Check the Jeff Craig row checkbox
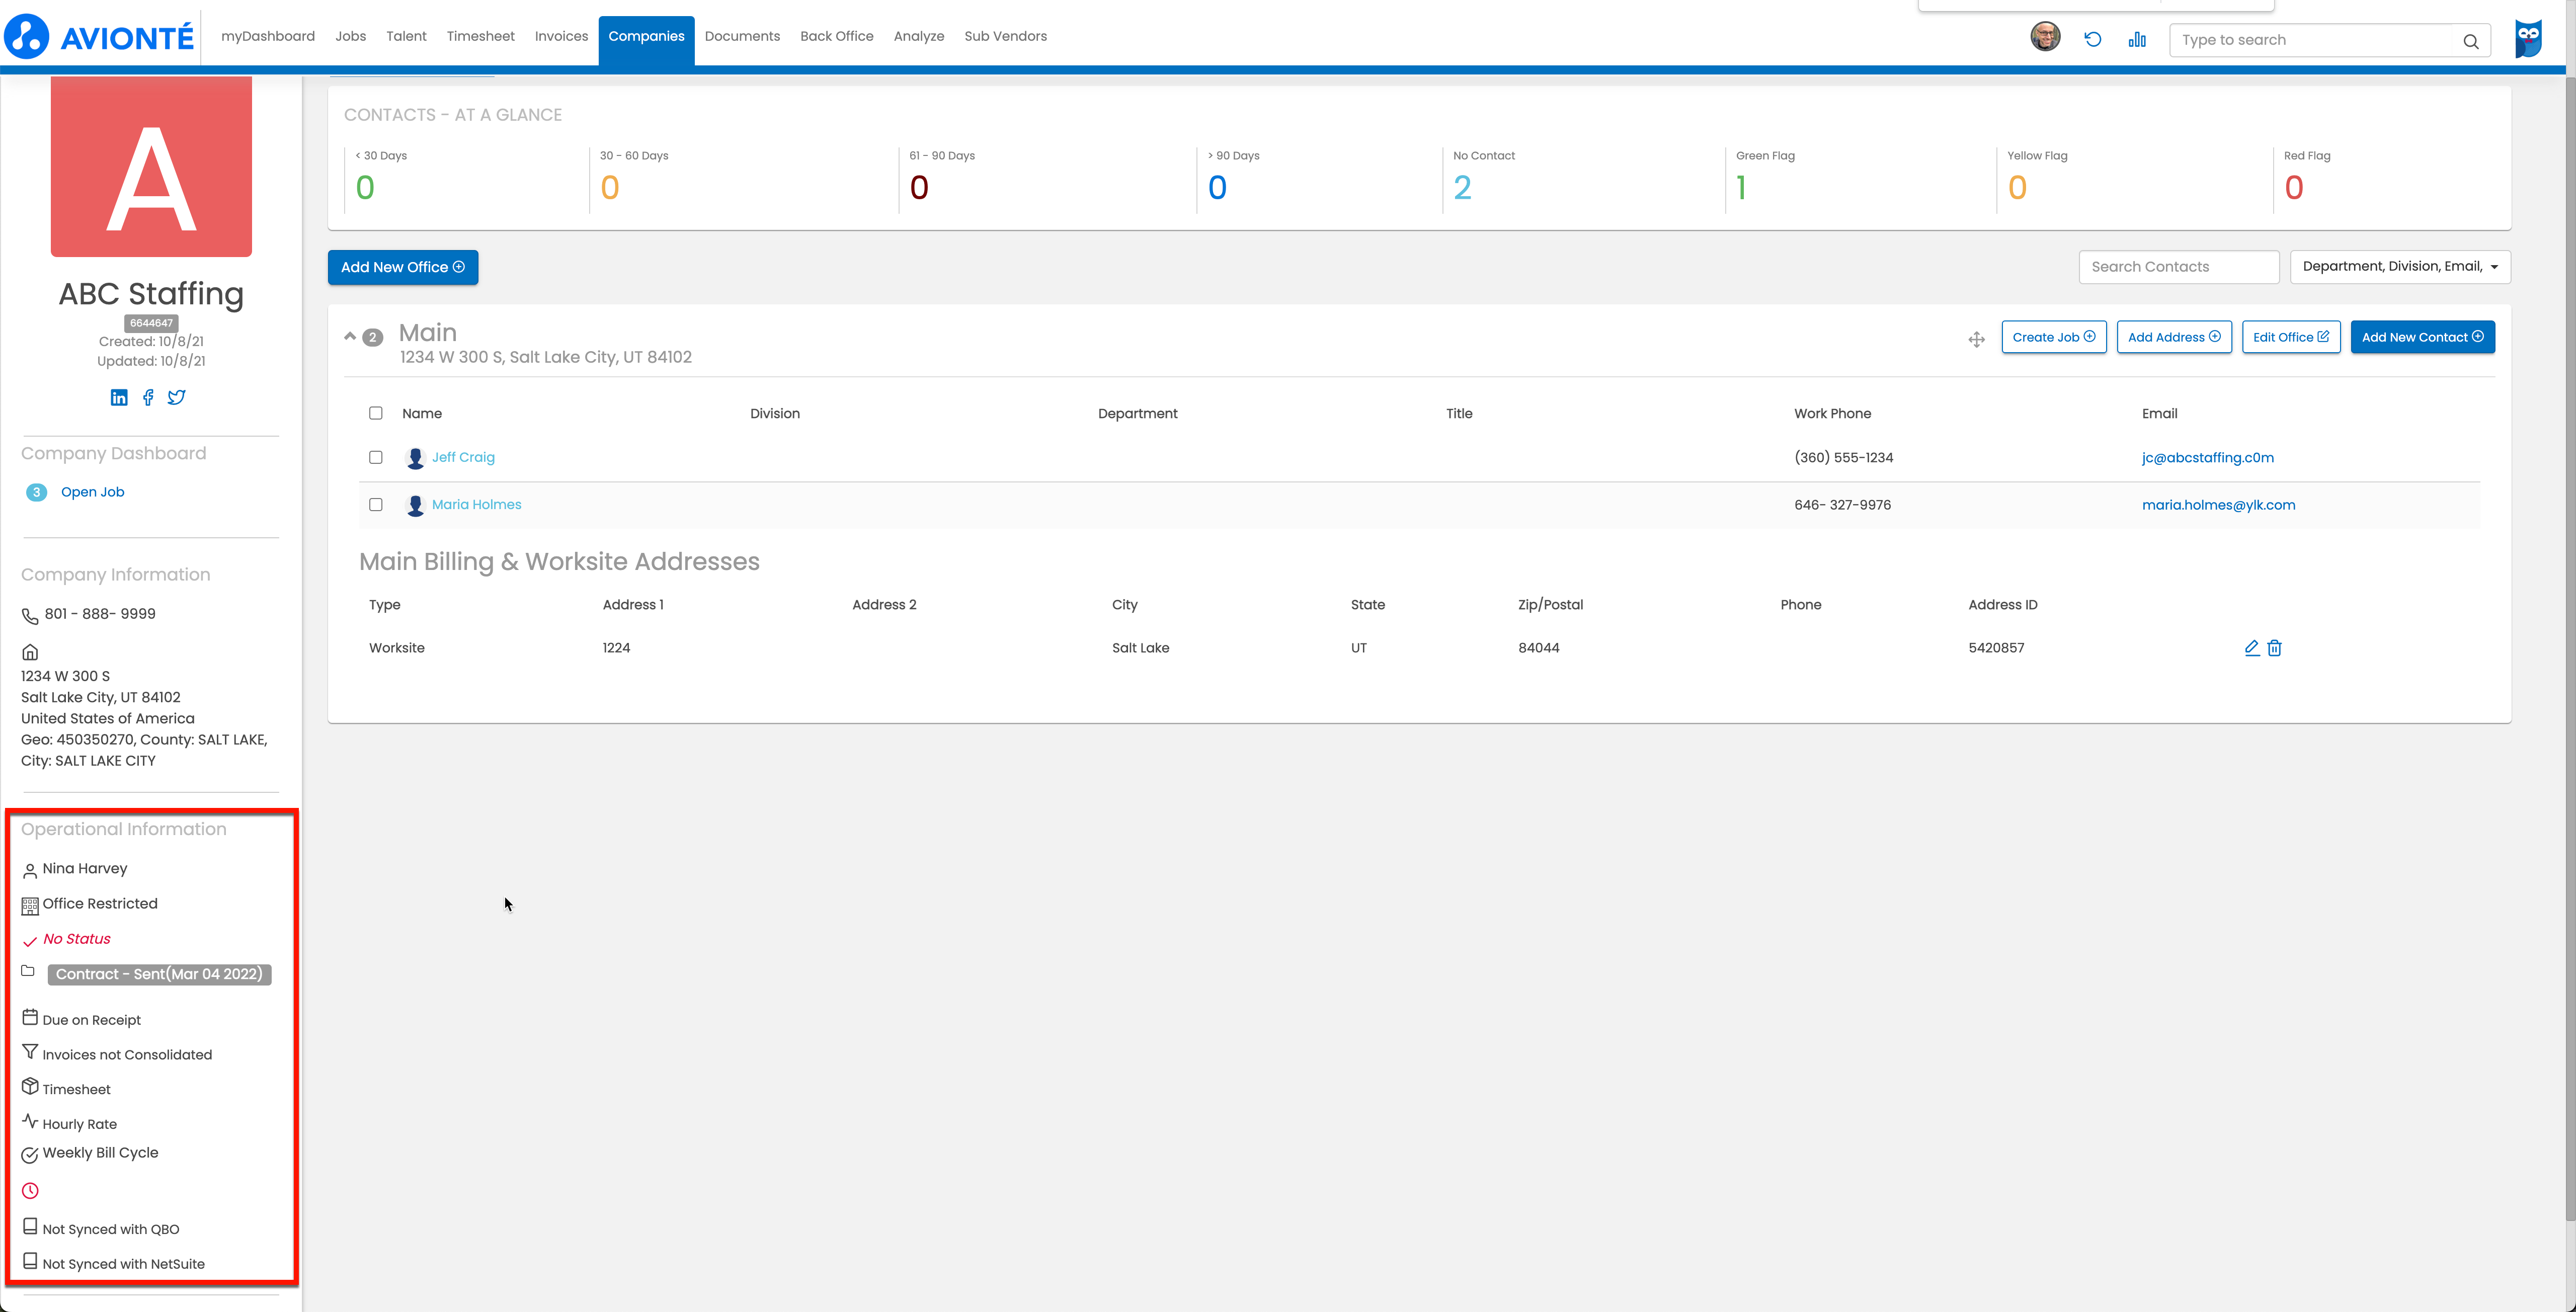This screenshot has width=2576, height=1312. point(376,457)
